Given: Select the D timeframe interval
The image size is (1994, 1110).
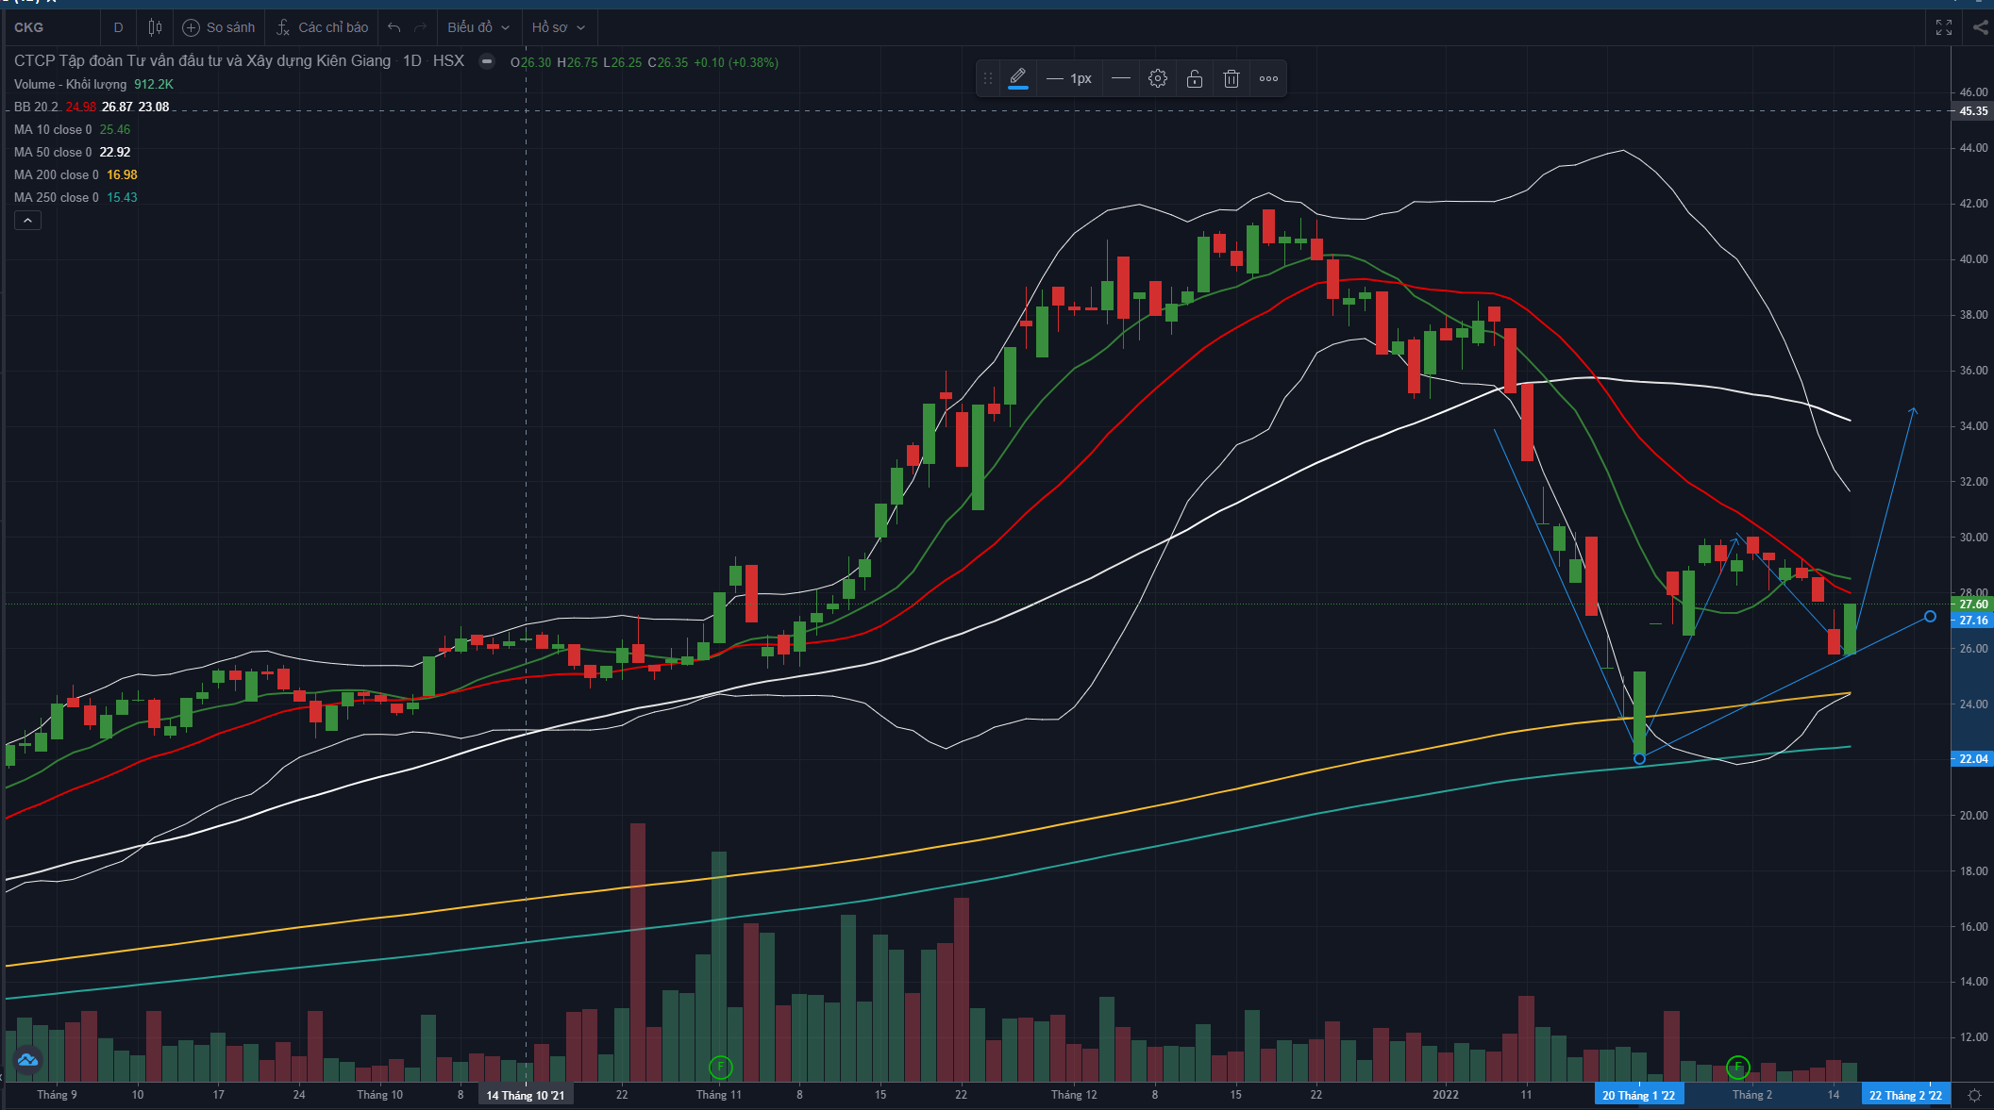Looking at the screenshot, I should click(118, 27).
